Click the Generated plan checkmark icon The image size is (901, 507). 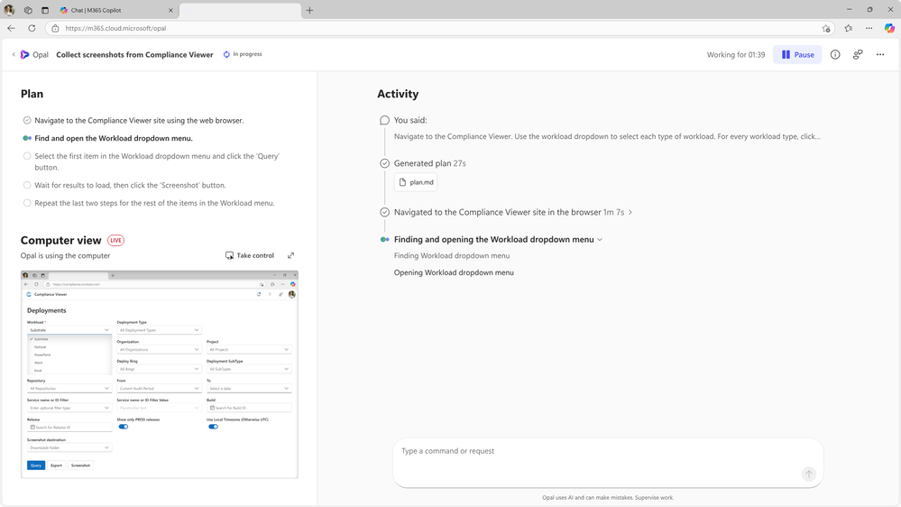tap(384, 163)
